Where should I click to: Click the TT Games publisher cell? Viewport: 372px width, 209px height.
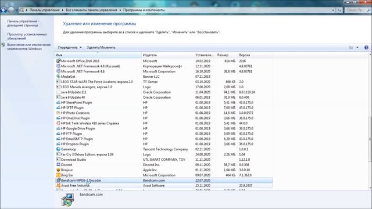pos(150,82)
